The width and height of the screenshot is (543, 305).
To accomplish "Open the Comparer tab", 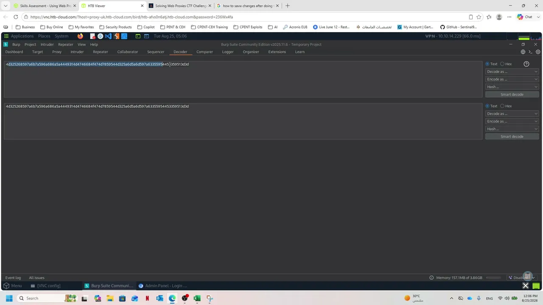I will click(204, 52).
